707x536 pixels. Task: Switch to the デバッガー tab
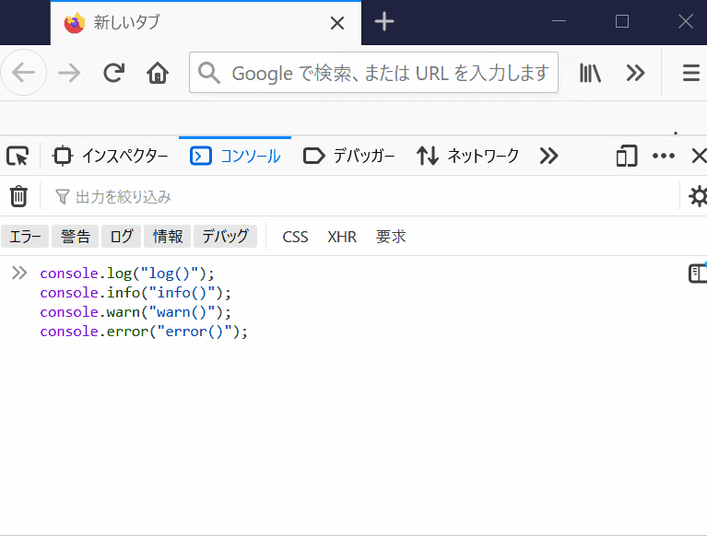pos(348,156)
